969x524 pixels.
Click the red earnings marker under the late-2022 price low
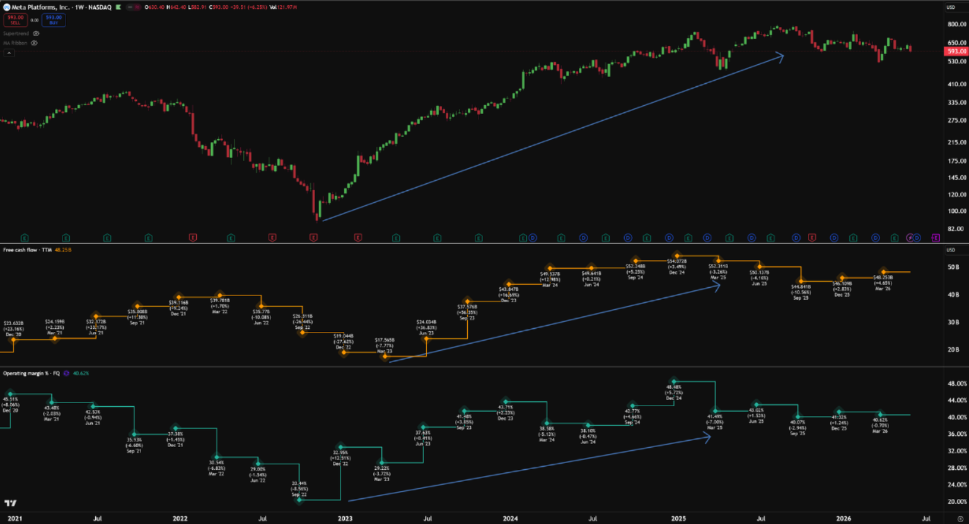pos(313,237)
